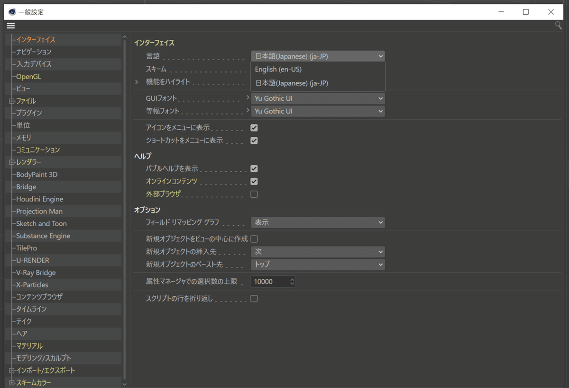Disable オンラインコンテンツ checkbox
This screenshot has width=569, height=388.
[x=254, y=181]
